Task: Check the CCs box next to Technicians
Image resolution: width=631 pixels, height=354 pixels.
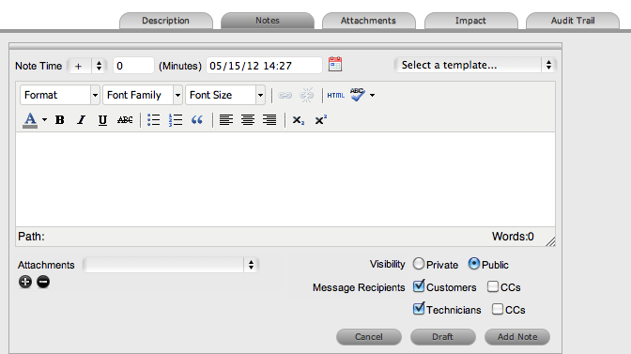Action: pyautogui.click(x=498, y=309)
